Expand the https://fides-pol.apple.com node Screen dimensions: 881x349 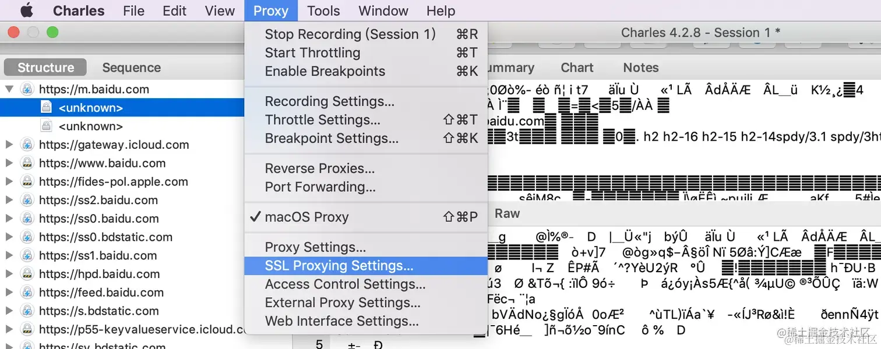tap(9, 182)
